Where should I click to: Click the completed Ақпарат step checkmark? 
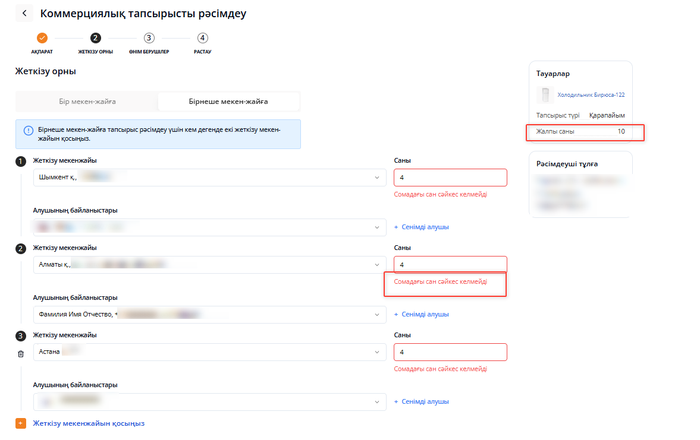[x=42, y=38]
